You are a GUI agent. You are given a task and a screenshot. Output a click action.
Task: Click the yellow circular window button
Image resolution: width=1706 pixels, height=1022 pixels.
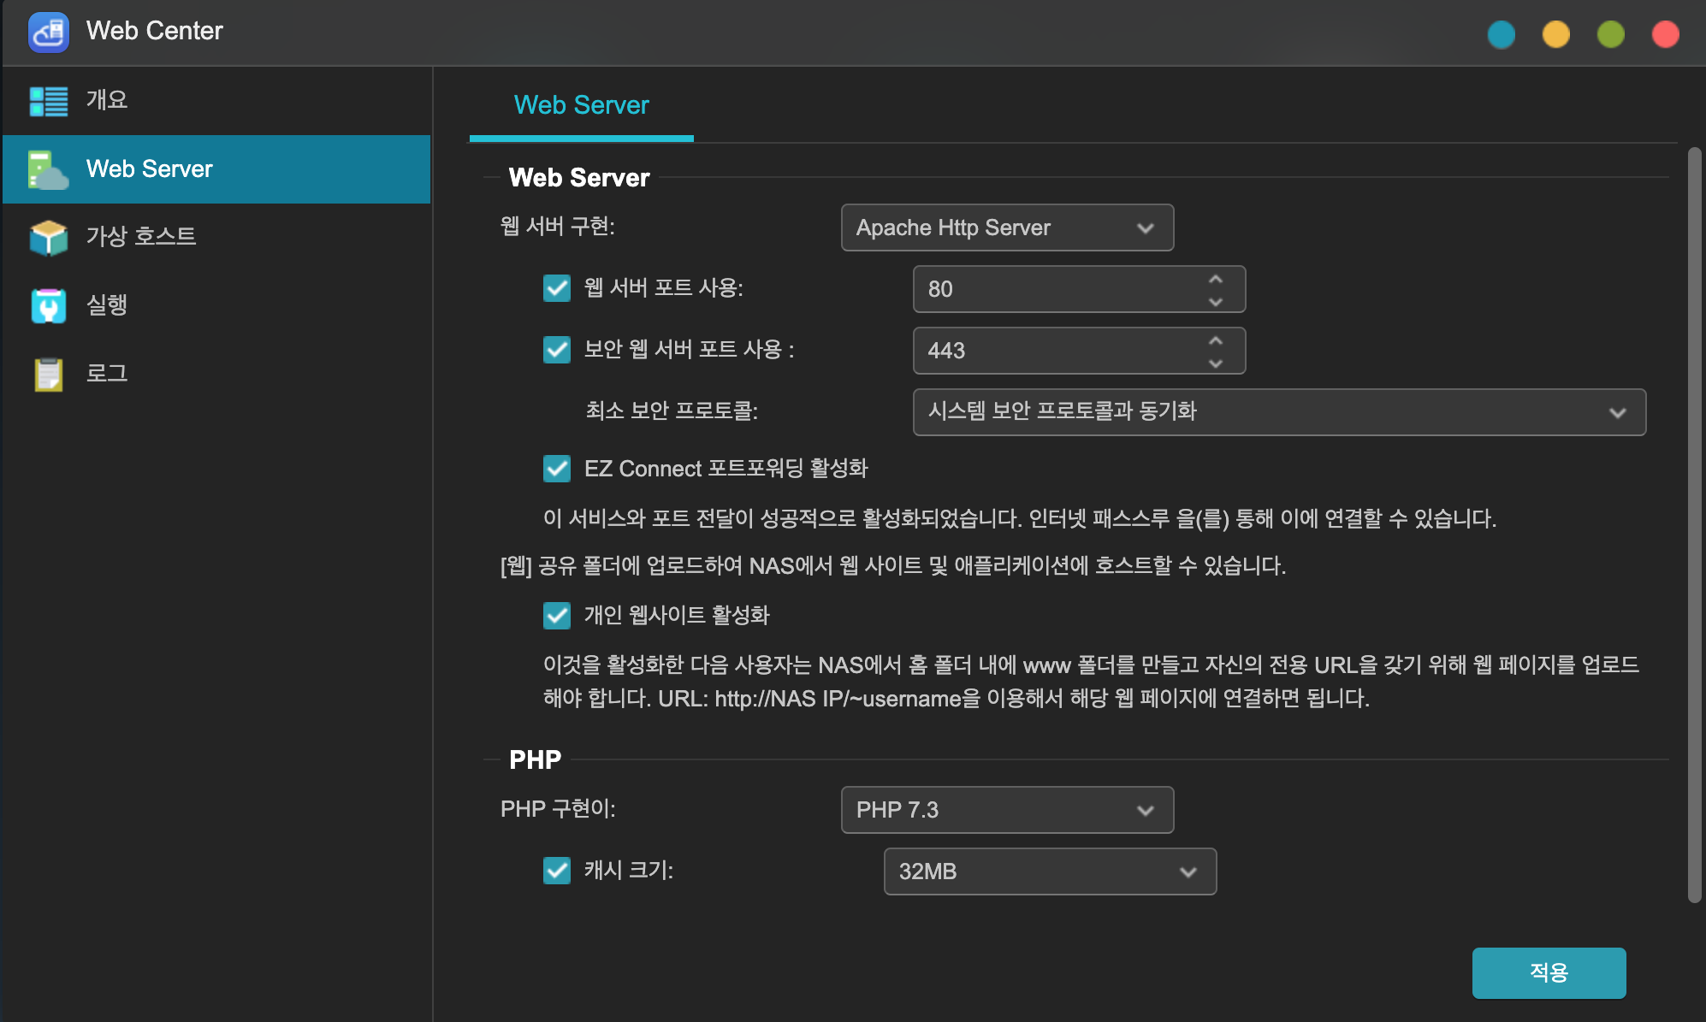[1555, 34]
